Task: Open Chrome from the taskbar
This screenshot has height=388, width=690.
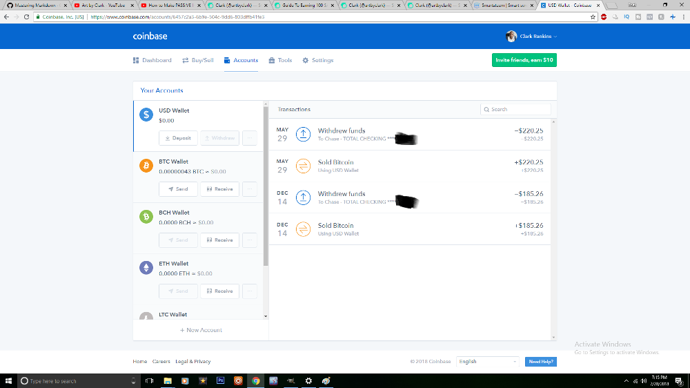Action: (x=256, y=381)
